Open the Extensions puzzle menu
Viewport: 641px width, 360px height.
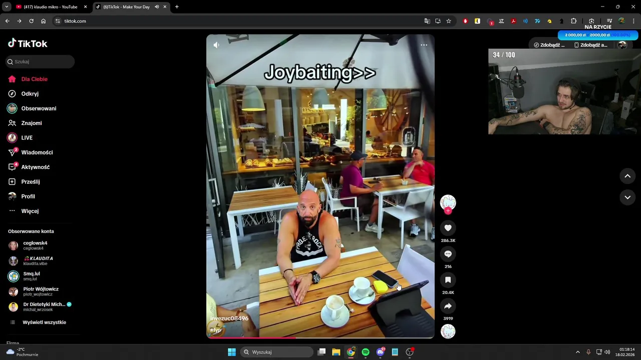pos(574,21)
